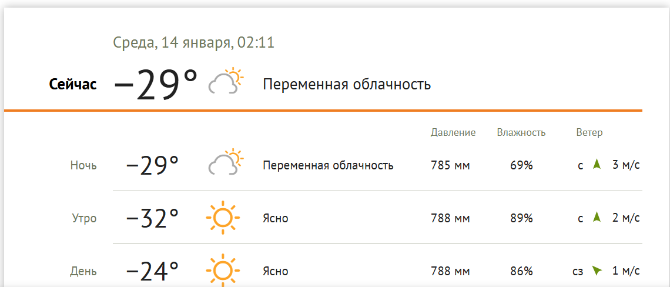Screen dimensions: 670x287
Task: Click the date Среда, 14 января, 02:11
Action: 193,43
